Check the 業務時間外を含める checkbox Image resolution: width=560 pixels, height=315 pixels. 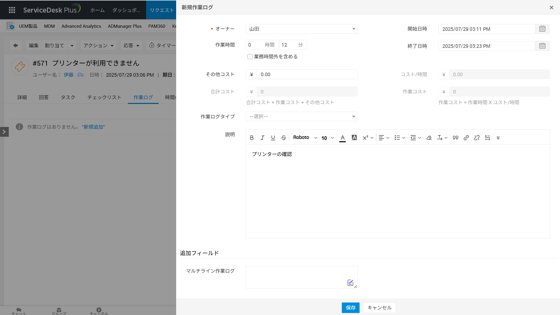[250, 57]
